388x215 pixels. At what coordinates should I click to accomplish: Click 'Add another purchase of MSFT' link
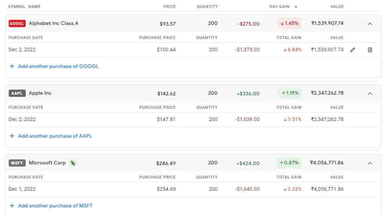click(x=55, y=206)
